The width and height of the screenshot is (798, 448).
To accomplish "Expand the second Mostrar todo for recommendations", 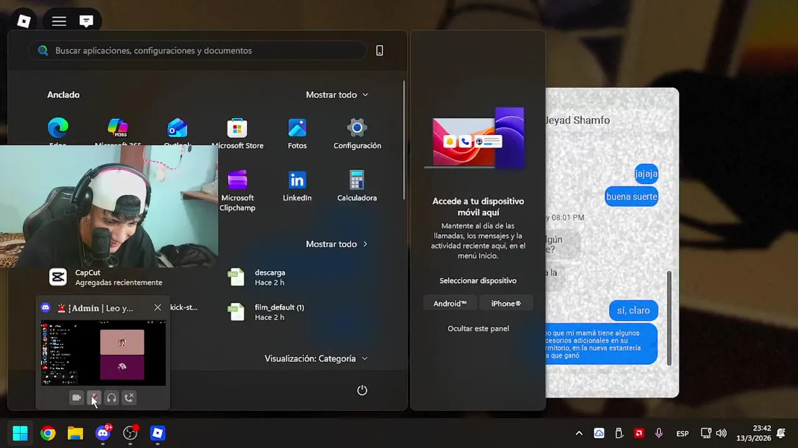I will [x=337, y=244].
